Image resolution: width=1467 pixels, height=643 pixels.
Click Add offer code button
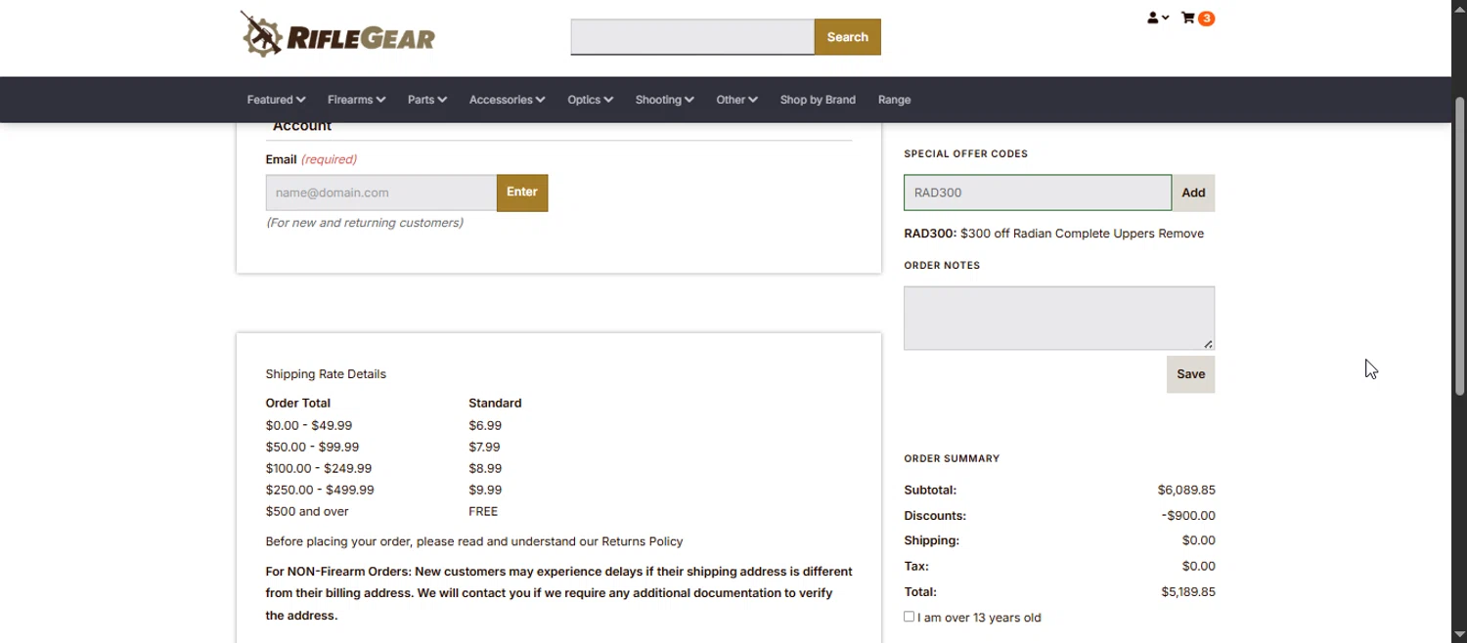[1193, 193]
